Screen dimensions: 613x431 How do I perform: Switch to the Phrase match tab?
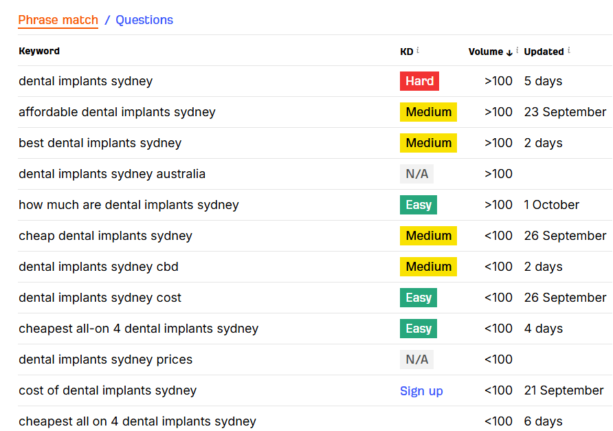point(58,20)
